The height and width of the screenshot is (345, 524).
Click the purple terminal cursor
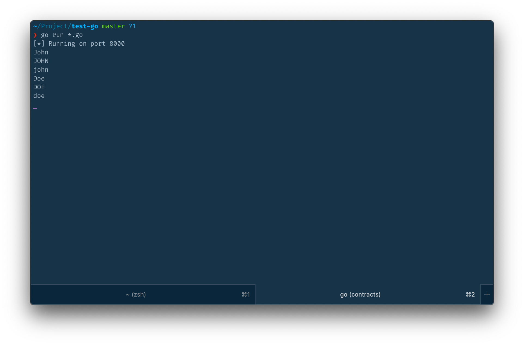click(35, 108)
